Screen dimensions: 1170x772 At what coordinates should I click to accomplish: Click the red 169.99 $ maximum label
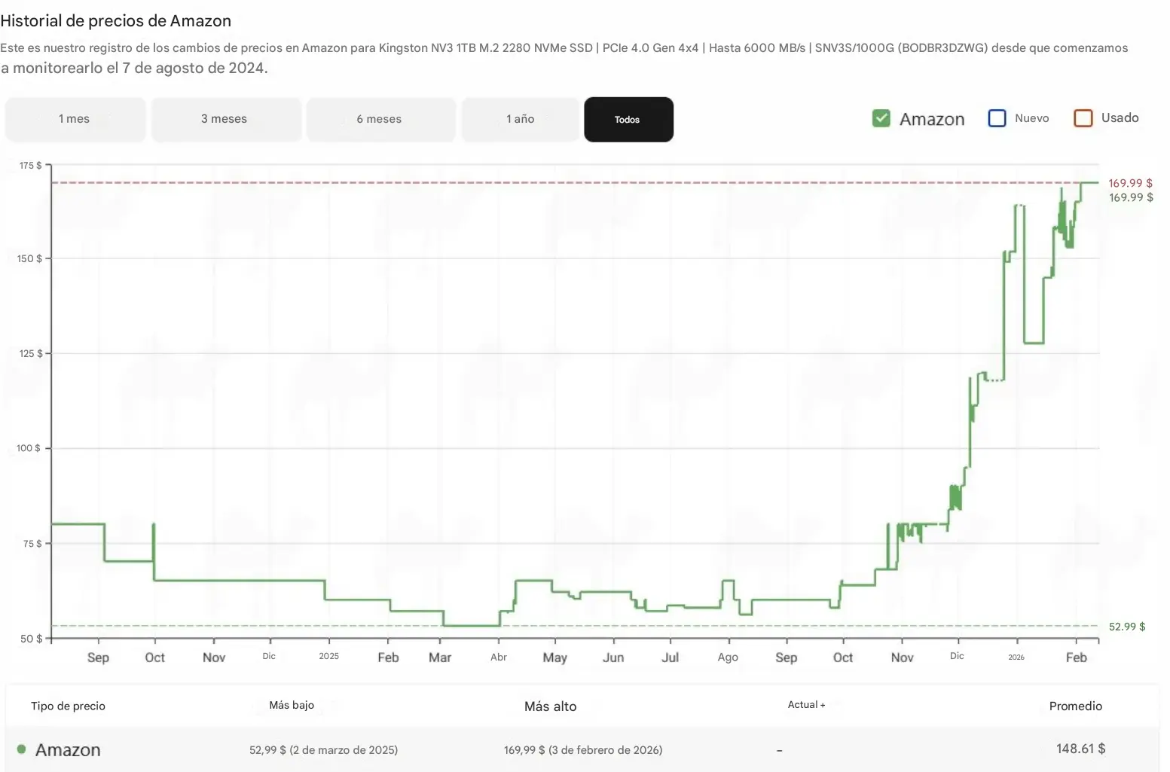[x=1130, y=183]
